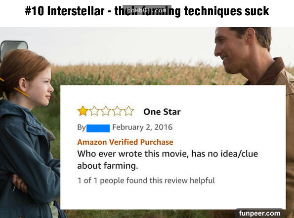The image size is (294, 218).
Task: Choose the fourth empty rating star
Action: click(117, 111)
